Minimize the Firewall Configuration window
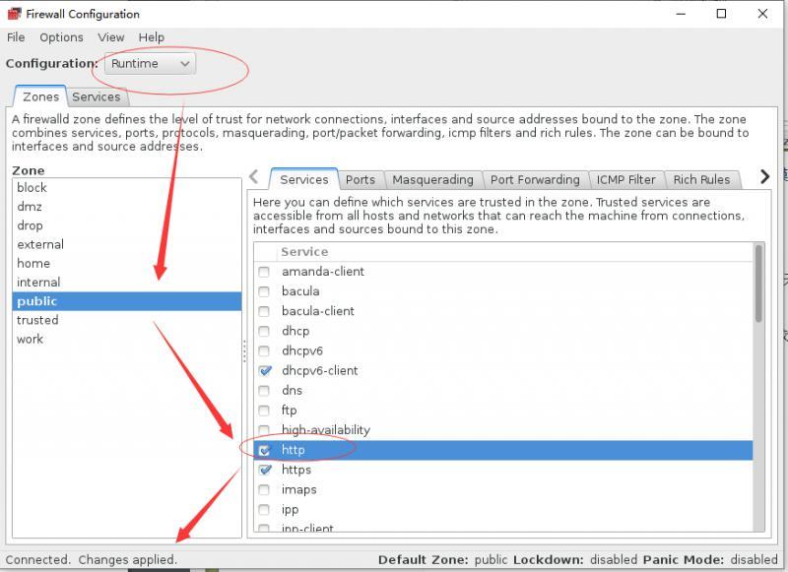The height and width of the screenshot is (572, 788). tap(681, 14)
